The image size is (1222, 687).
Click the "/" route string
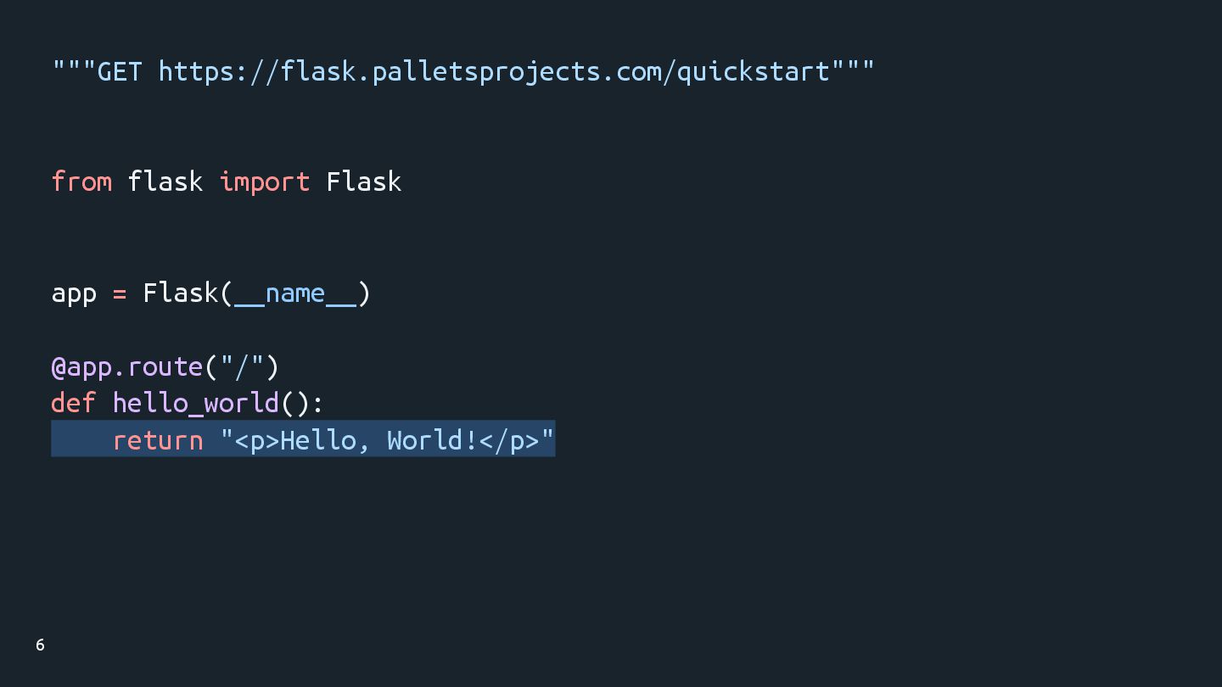point(242,366)
